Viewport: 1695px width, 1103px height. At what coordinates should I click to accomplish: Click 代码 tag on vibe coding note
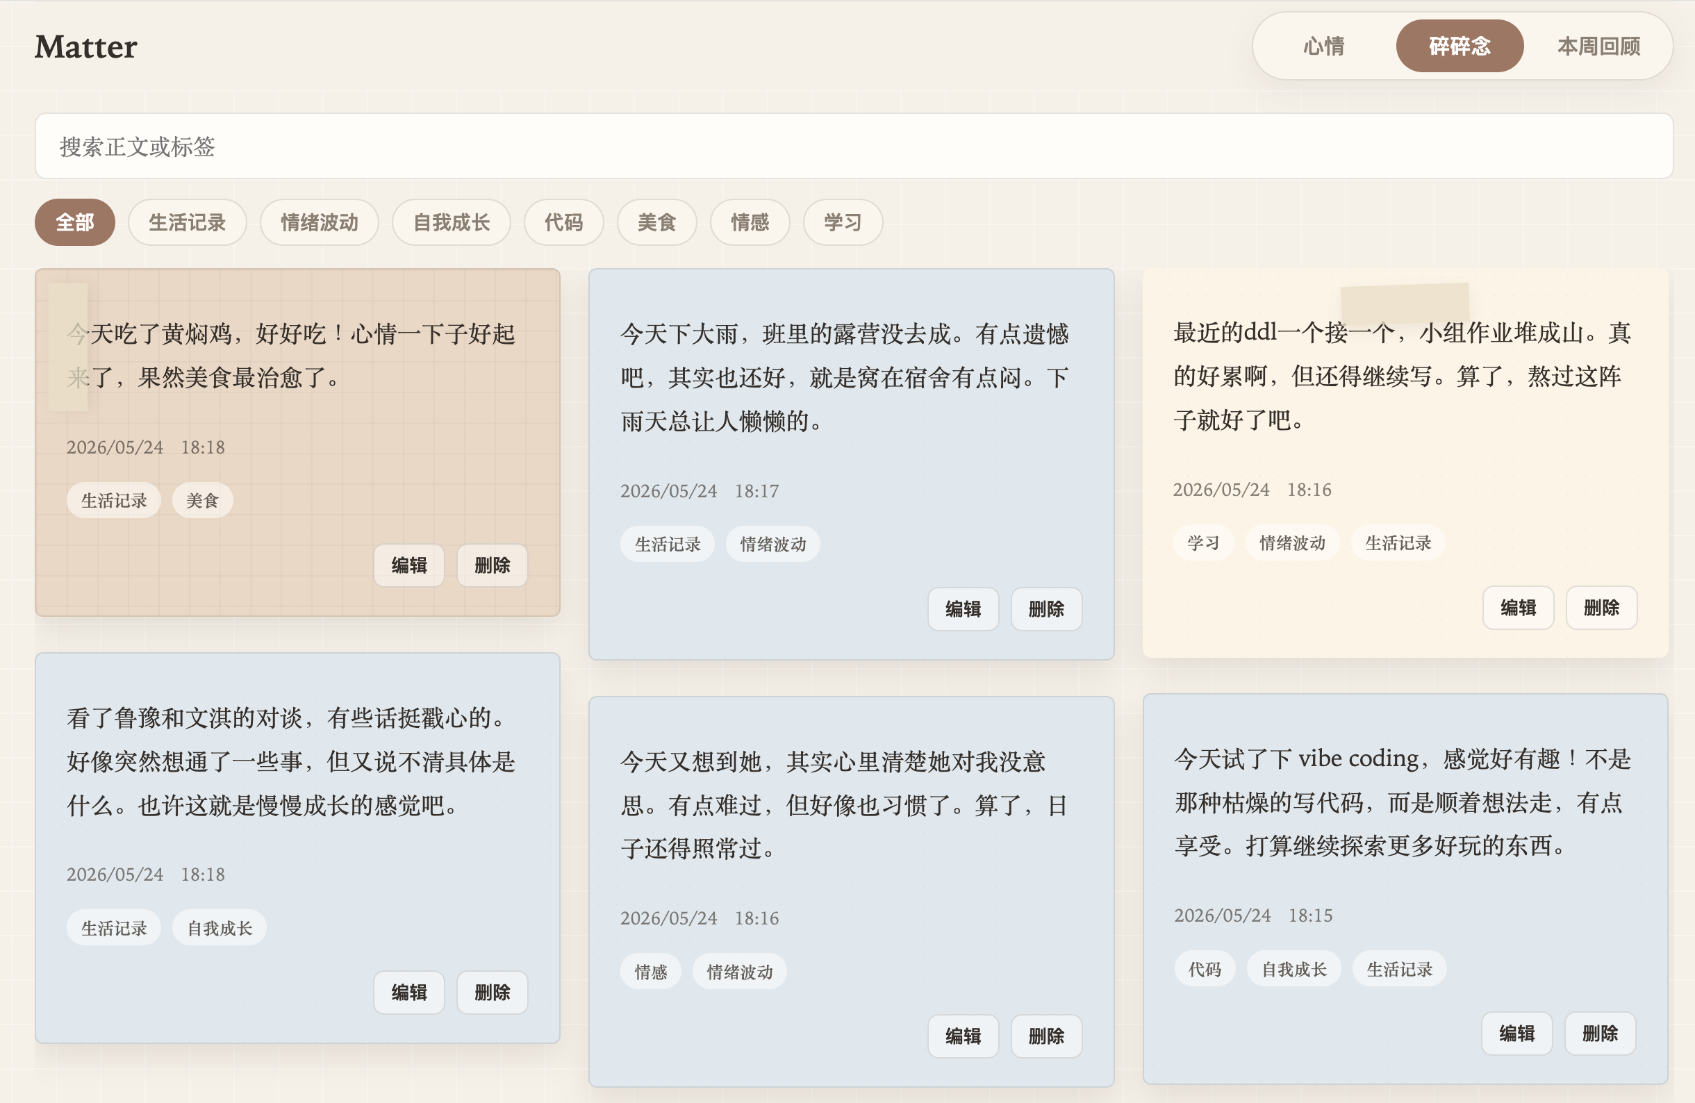click(1205, 969)
